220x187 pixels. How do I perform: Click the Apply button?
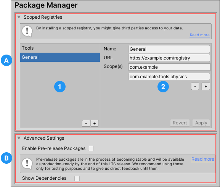tap(201, 123)
